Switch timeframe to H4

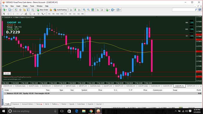point(70,14)
